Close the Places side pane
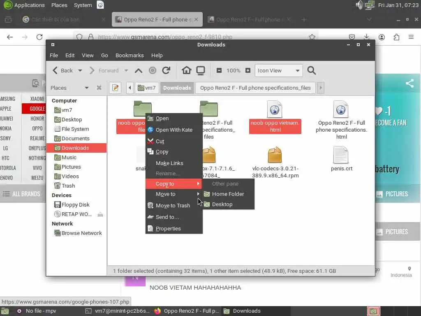This screenshot has width=421, height=316. click(99, 88)
